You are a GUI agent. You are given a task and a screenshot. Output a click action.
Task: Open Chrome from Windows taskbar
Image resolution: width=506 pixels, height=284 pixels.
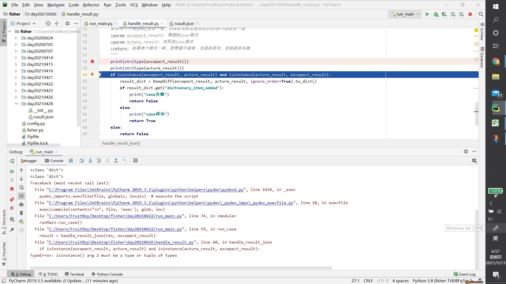point(495,62)
